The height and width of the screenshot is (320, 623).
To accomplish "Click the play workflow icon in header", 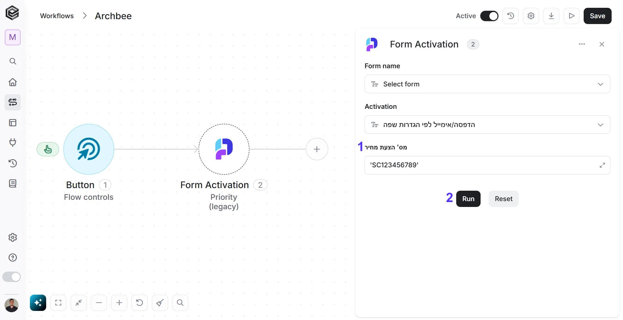I will tap(572, 16).
